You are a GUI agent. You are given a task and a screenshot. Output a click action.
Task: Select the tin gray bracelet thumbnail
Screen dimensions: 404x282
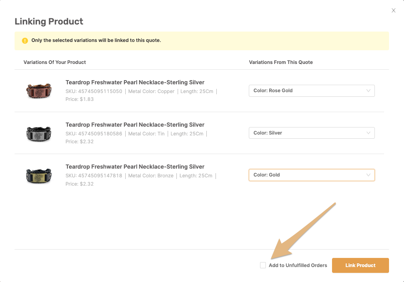click(39, 134)
